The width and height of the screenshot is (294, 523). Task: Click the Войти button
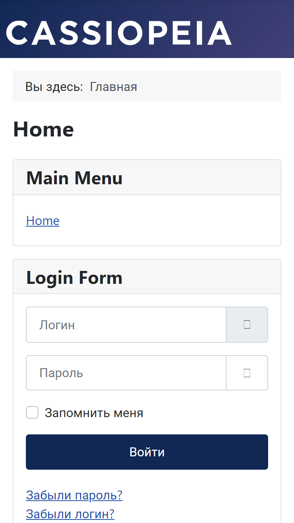147,452
